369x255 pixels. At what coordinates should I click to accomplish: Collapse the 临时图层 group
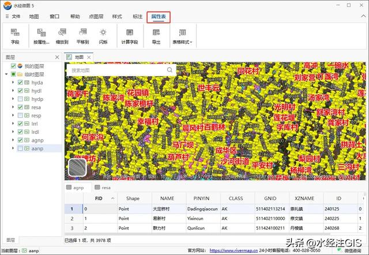tap(6, 74)
